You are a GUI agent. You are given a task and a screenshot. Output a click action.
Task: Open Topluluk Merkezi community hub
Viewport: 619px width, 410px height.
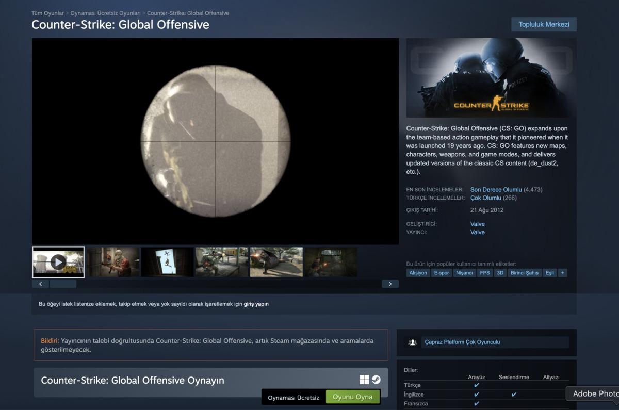[544, 24]
